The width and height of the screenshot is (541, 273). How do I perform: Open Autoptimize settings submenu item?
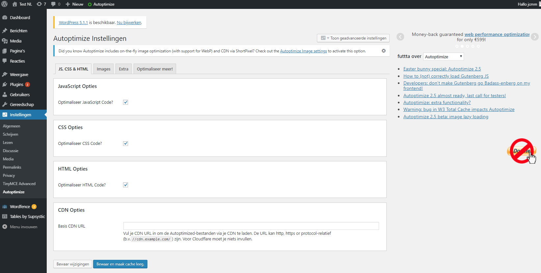pos(13,192)
